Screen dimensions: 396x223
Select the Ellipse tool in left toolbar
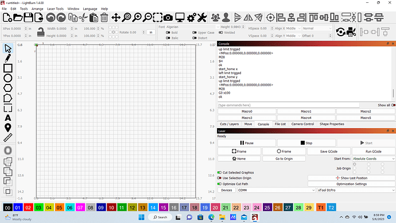(7, 78)
